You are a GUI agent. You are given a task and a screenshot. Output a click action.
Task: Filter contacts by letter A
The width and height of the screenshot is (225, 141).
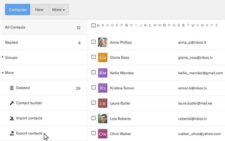coord(98,25)
